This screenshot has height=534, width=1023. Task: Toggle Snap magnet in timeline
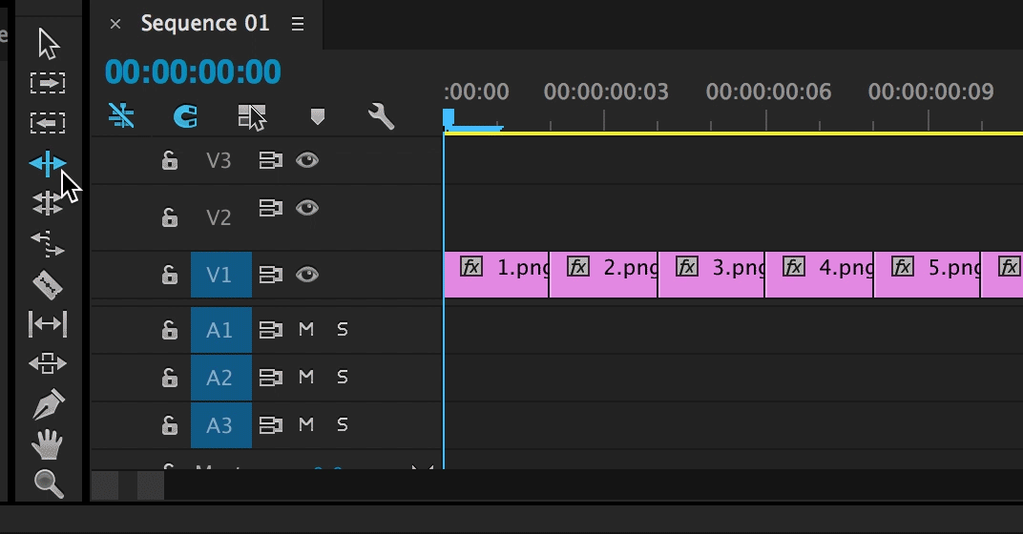click(x=185, y=116)
